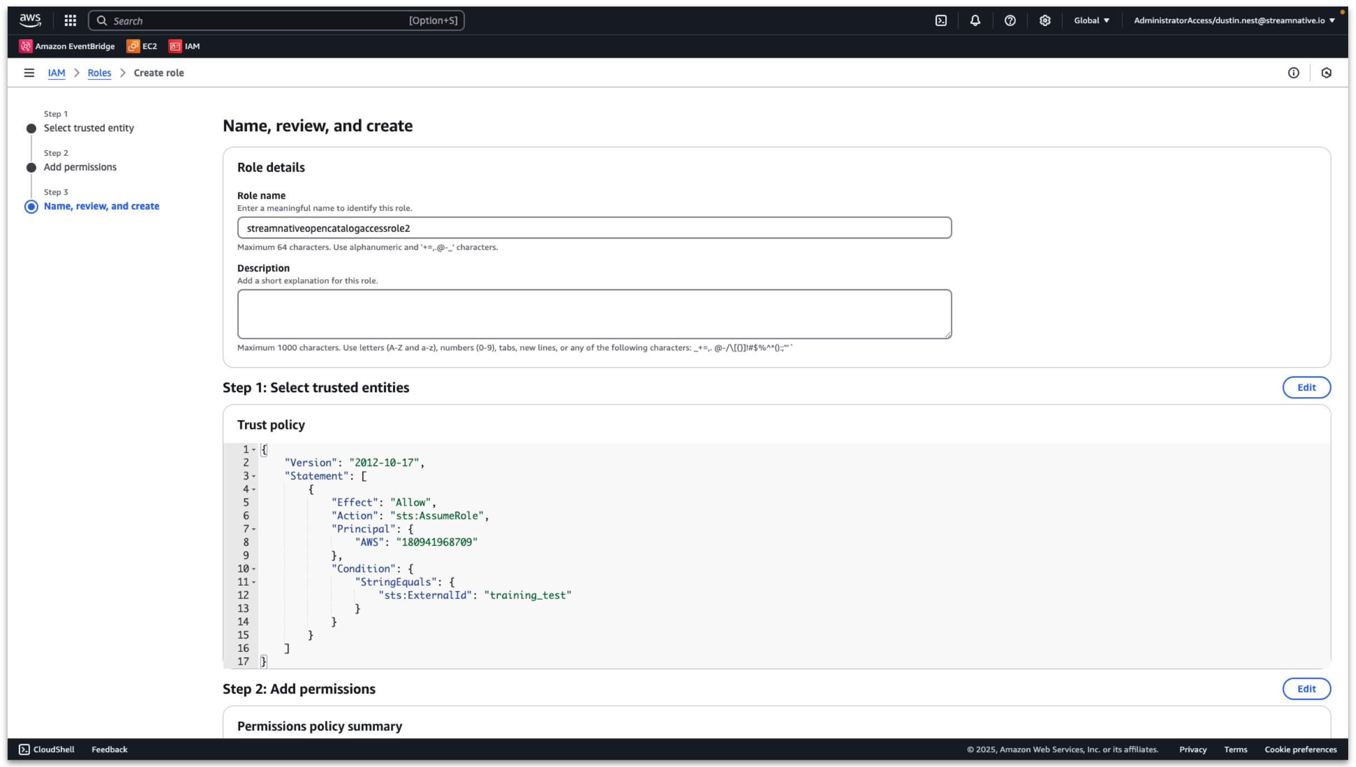The height and width of the screenshot is (767, 1356).
Task: Open the help question mark icon
Action: pyautogui.click(x=1010, y=21)
